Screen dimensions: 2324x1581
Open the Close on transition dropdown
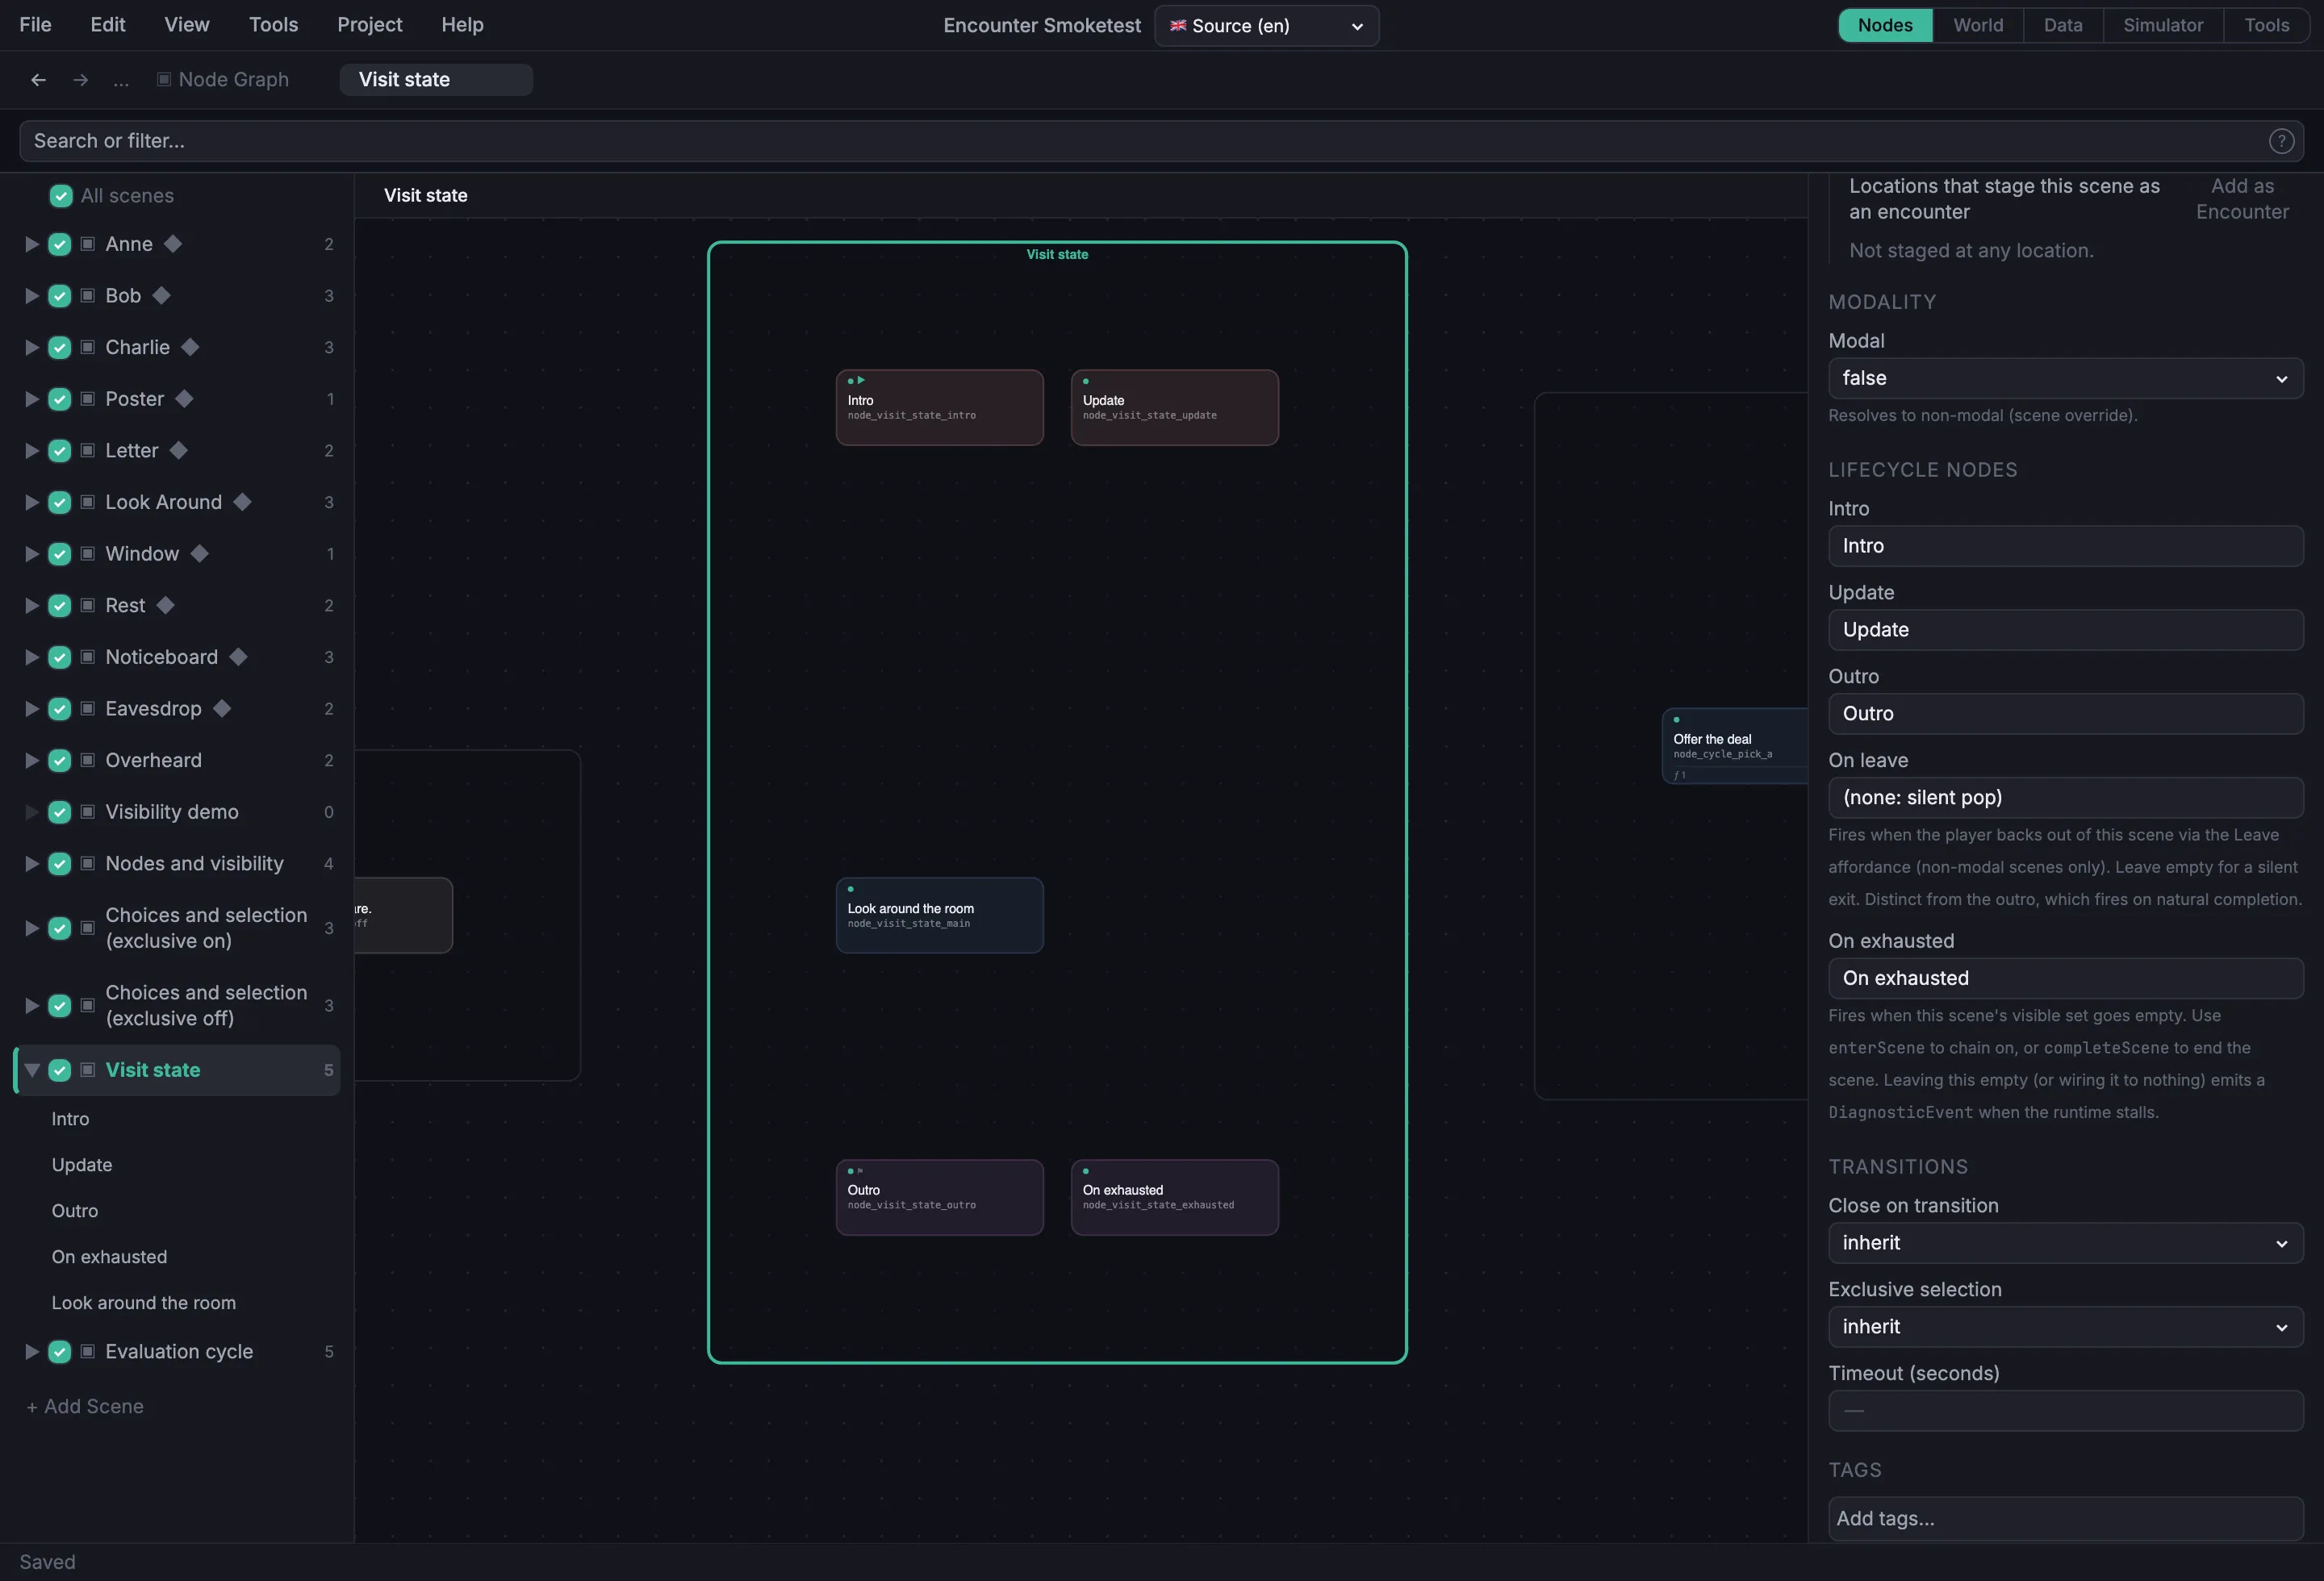click(x=2065, y=1243)
